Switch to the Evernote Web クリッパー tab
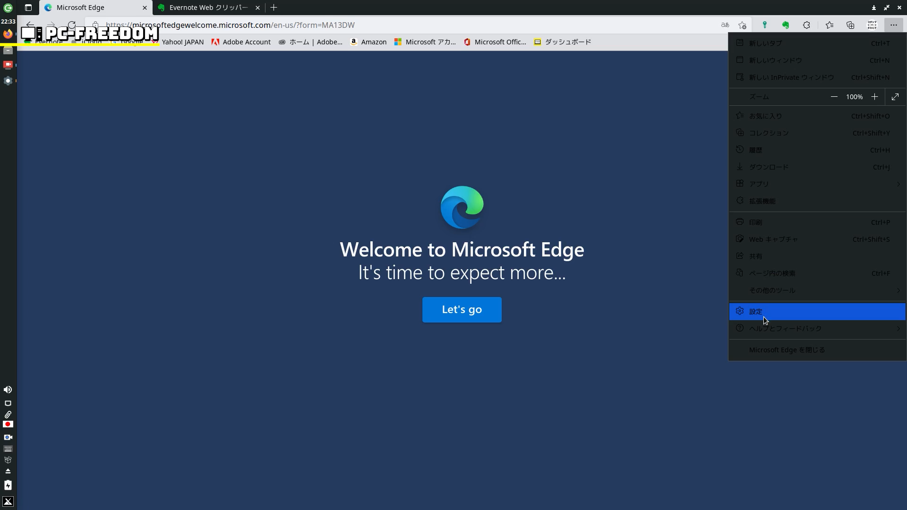 208,8
